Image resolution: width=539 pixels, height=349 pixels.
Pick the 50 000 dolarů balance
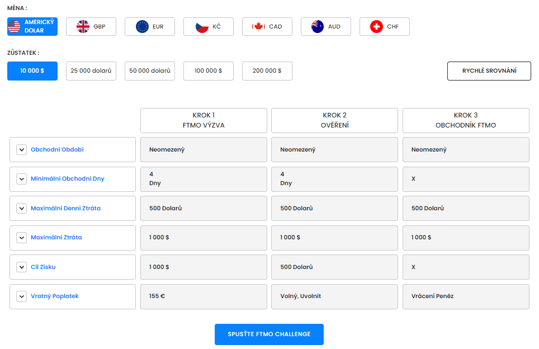coord(150,71)
